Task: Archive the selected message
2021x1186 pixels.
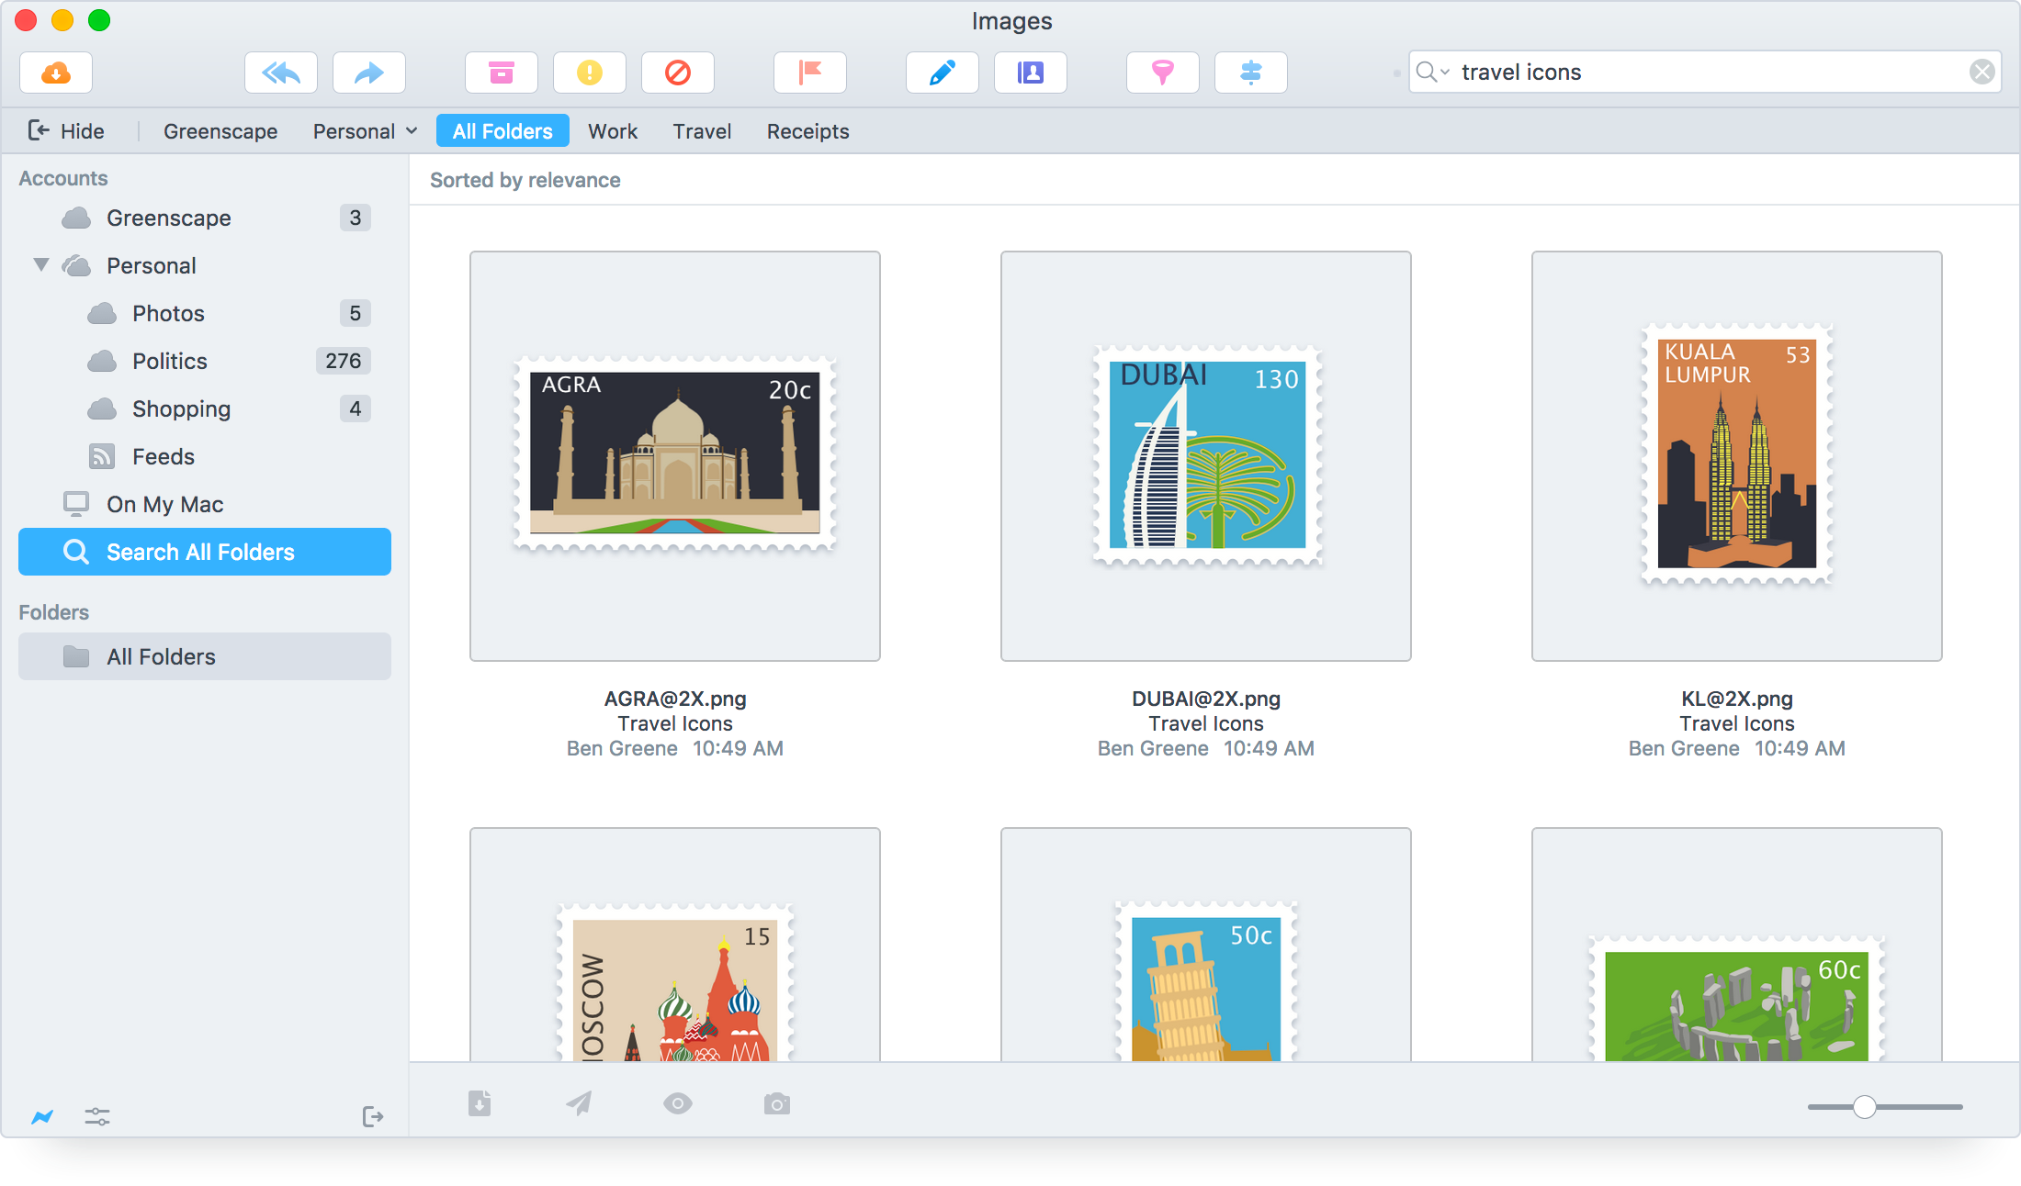Action: click(502, 73)
